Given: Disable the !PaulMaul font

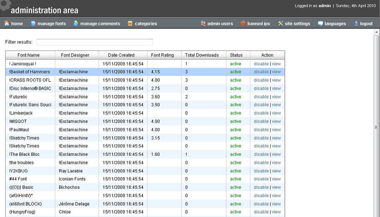Looking at the screenshot, I should pyautogui.click(x=261, y=130).
